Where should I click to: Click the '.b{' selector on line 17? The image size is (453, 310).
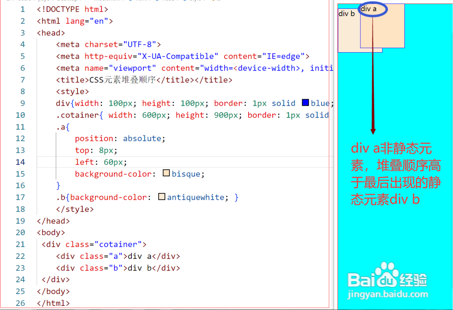click(63, 198)
